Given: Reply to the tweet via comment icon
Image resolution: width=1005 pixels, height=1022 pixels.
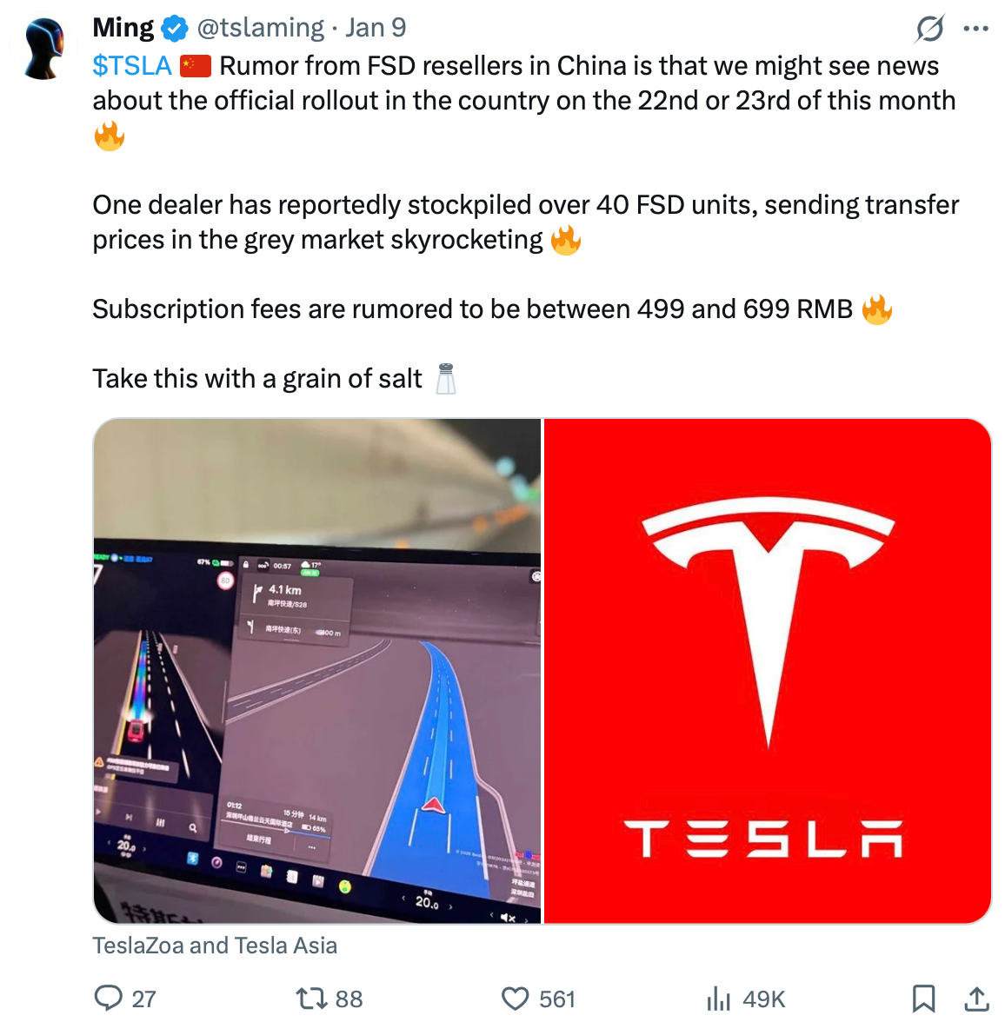Looking at the screenshot, I should (x=109, y=998).
